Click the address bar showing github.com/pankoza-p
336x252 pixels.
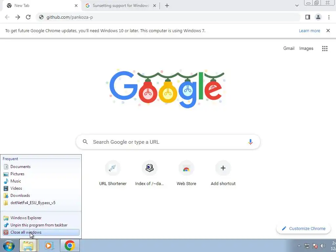pos(168,17)
